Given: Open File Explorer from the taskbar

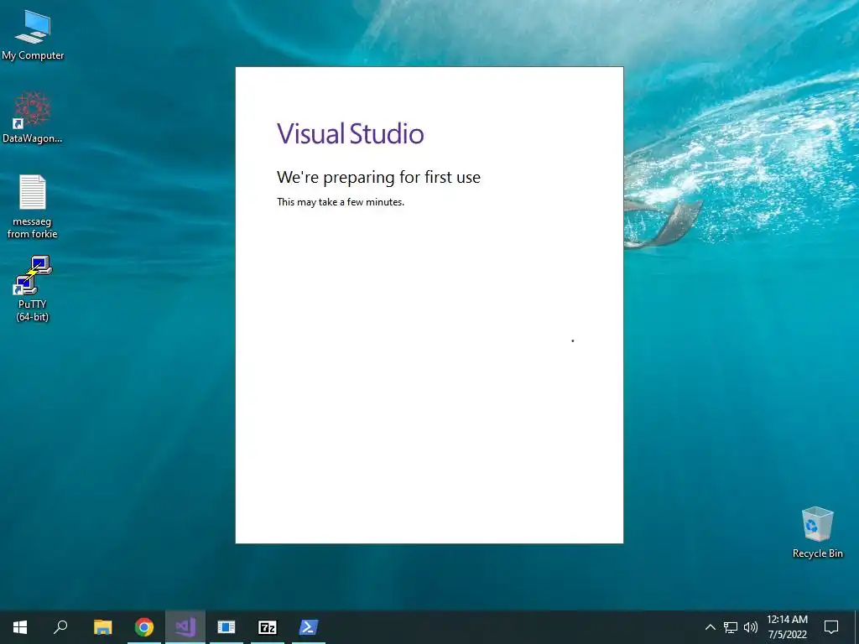Looking at the screenshot, I should click(x=103, y=627).
